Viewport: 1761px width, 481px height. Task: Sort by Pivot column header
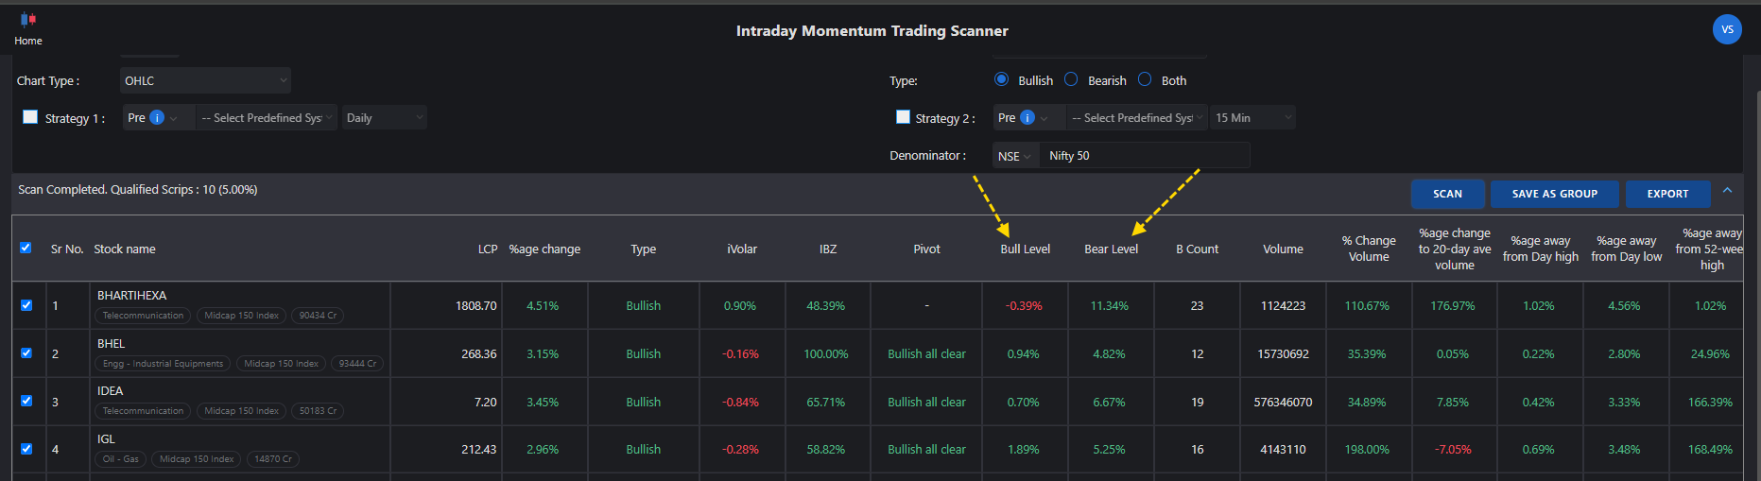[x=927, y=249]
